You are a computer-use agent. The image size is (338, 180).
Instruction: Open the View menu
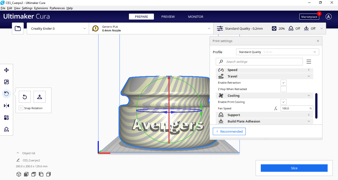[17, 8]
